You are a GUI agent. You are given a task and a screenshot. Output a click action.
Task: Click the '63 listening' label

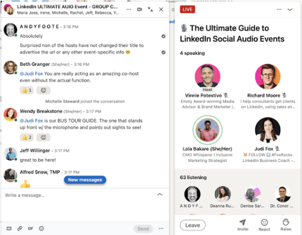pos(193,177)
